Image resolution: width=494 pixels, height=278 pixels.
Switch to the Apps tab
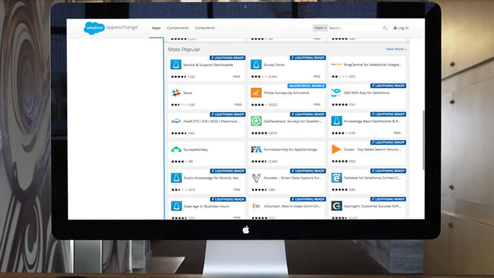pyautogui.click(x=156, y=28)
